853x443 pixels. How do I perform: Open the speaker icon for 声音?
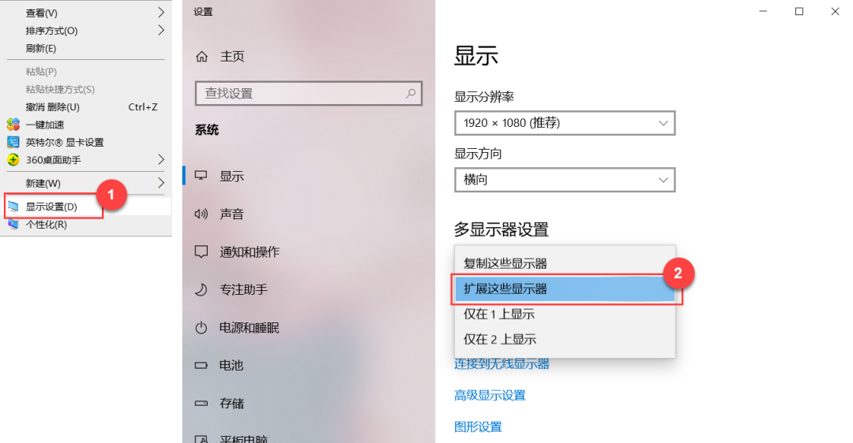(201, 214)
